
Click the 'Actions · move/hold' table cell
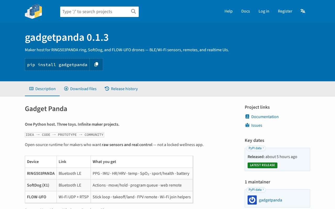point(142,185)
